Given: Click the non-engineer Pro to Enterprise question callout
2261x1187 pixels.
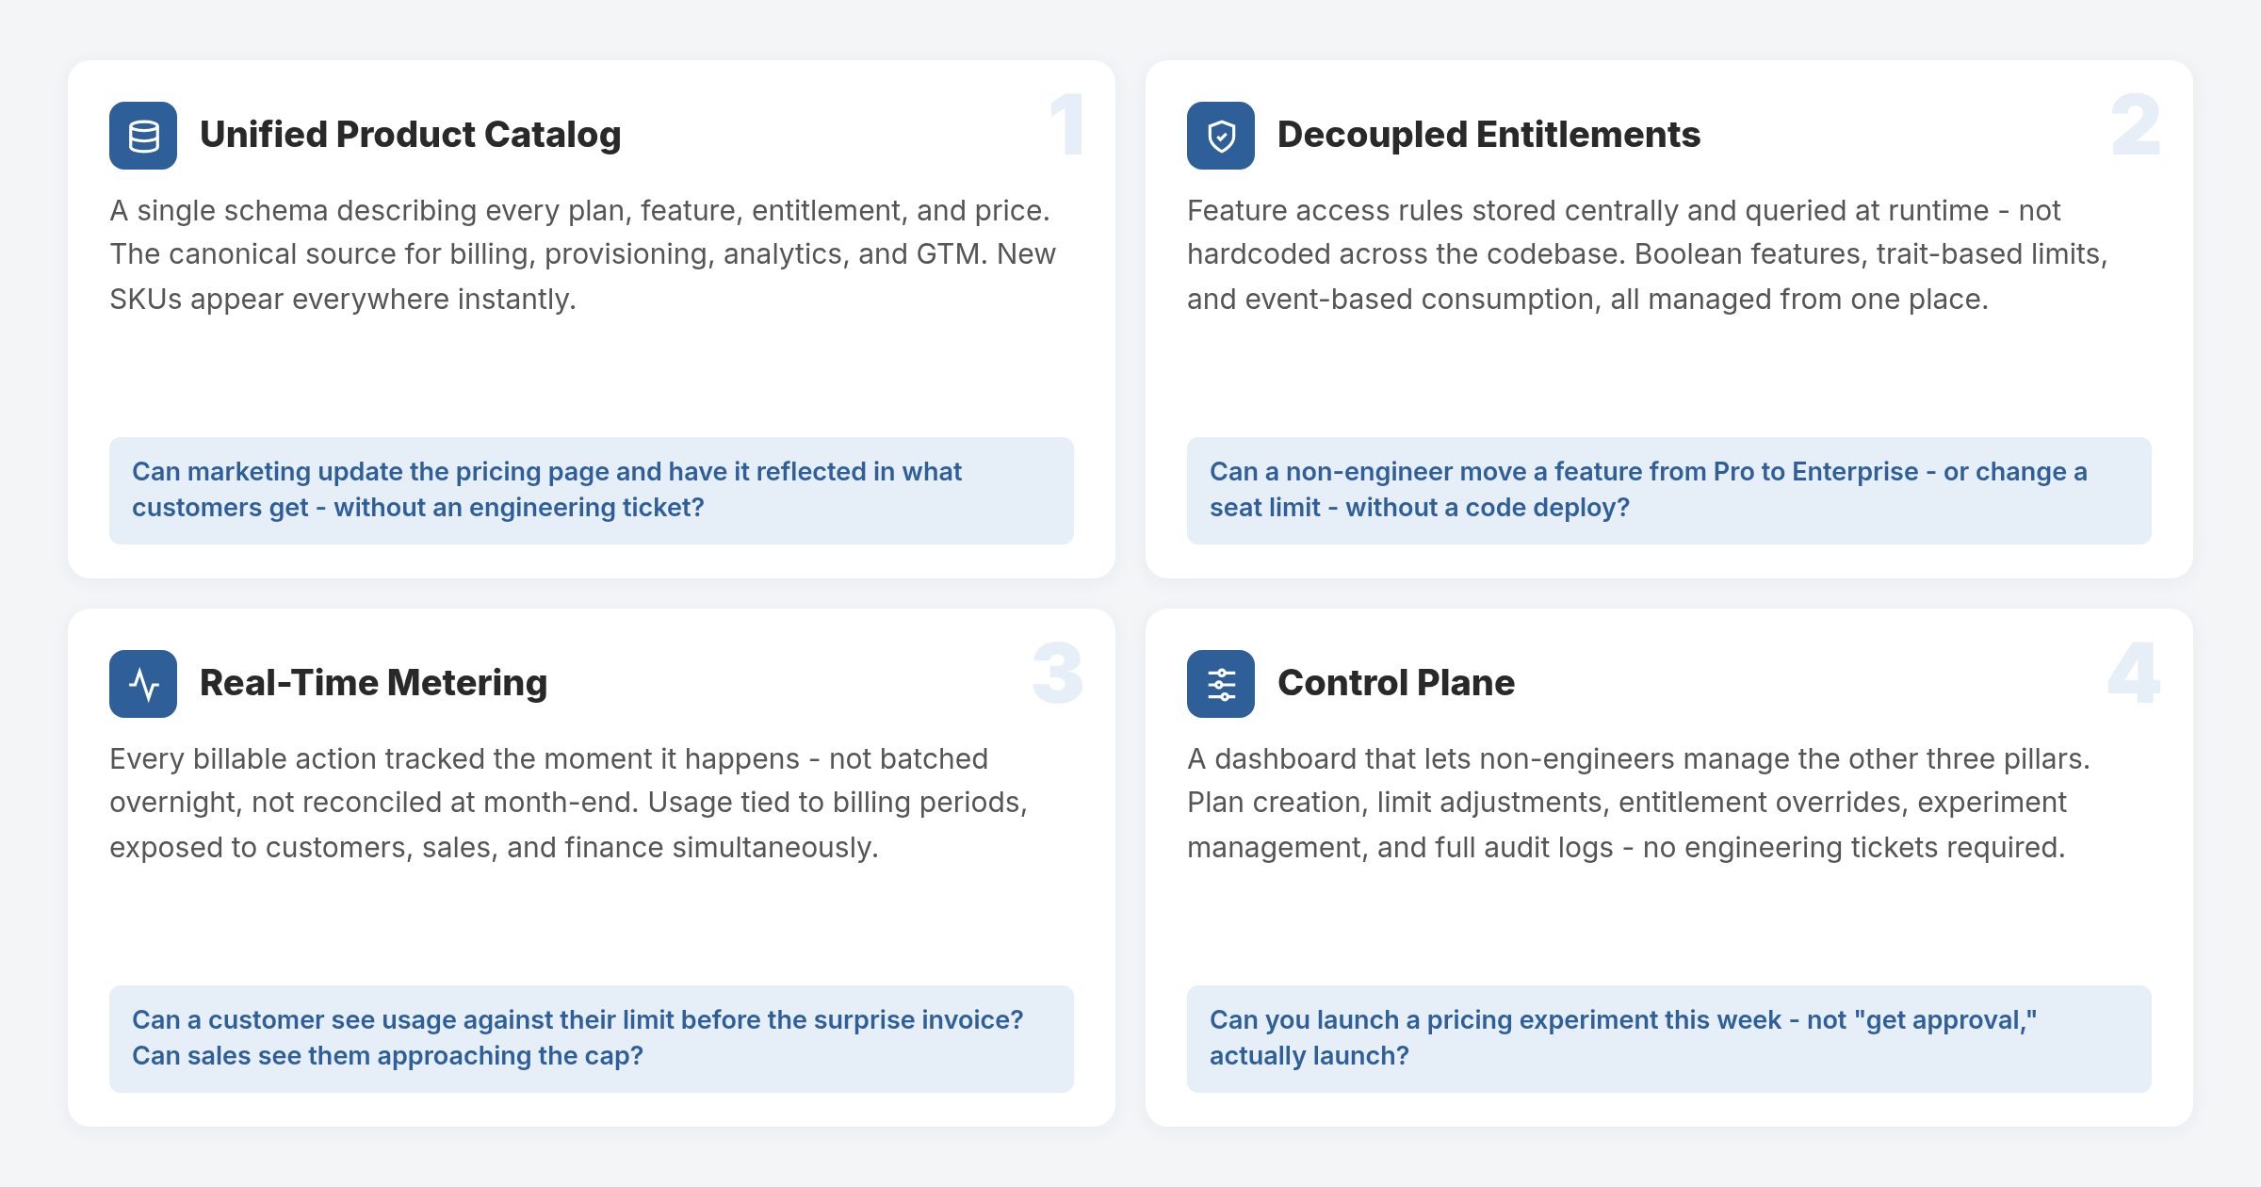Looking at the screenshot, I should (1669, 490).
